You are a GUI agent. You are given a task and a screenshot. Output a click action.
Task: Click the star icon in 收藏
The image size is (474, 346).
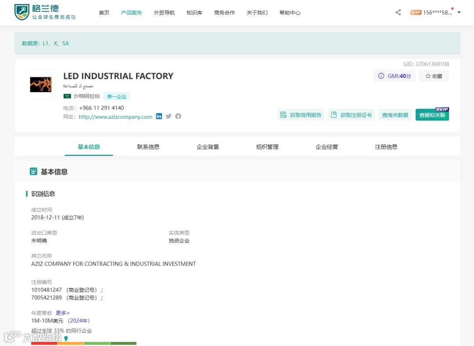point(428,76)
